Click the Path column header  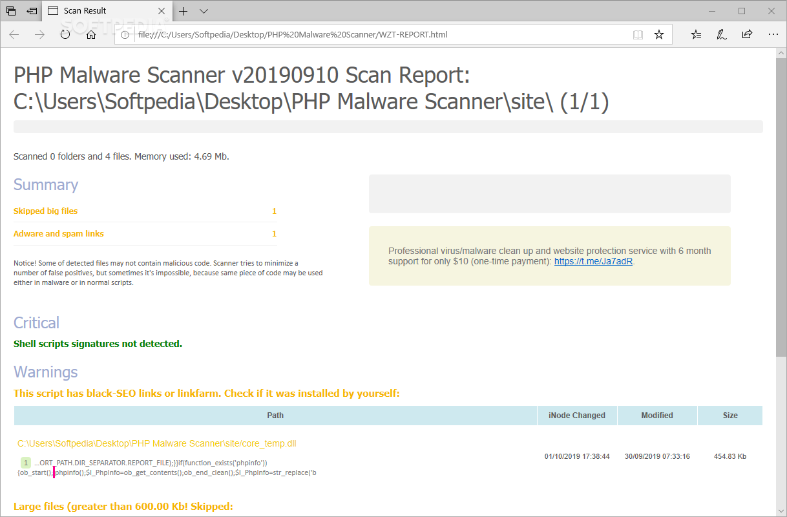pos(275,416)
